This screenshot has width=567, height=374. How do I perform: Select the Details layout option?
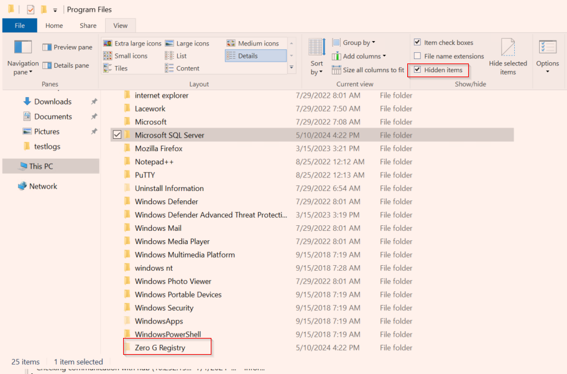click(x=256, y=56)
